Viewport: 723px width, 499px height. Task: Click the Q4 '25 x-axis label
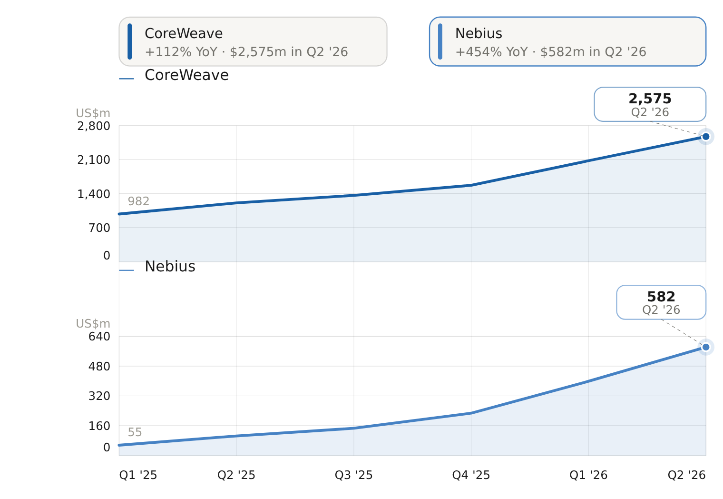471,475
